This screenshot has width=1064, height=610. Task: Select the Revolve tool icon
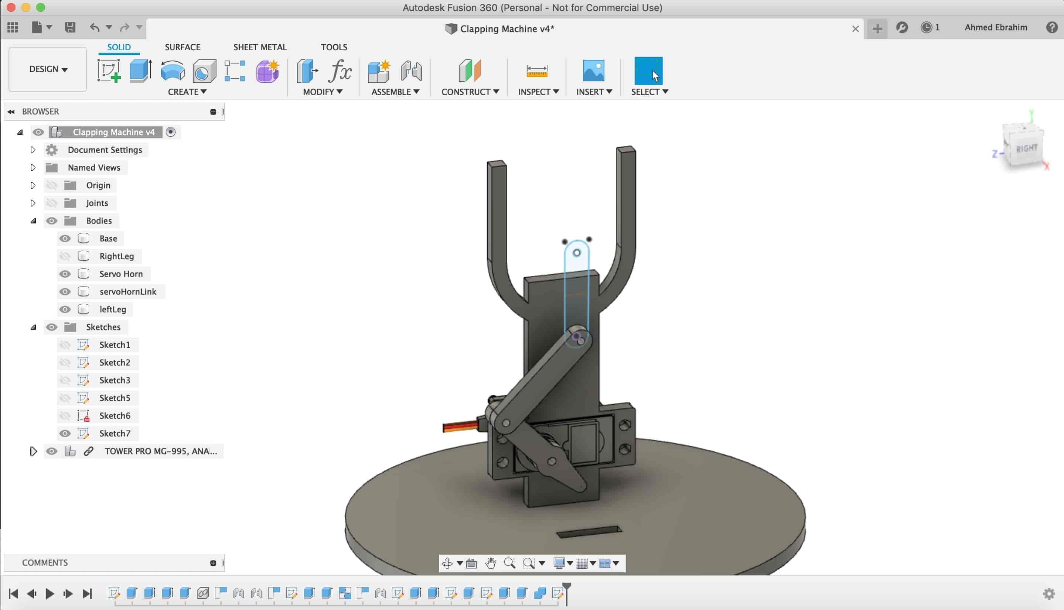(172, 71)
